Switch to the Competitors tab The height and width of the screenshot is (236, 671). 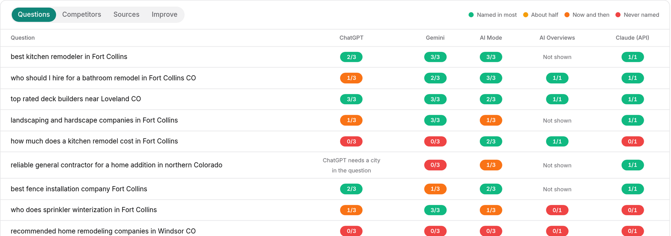(x=82, y=15)
